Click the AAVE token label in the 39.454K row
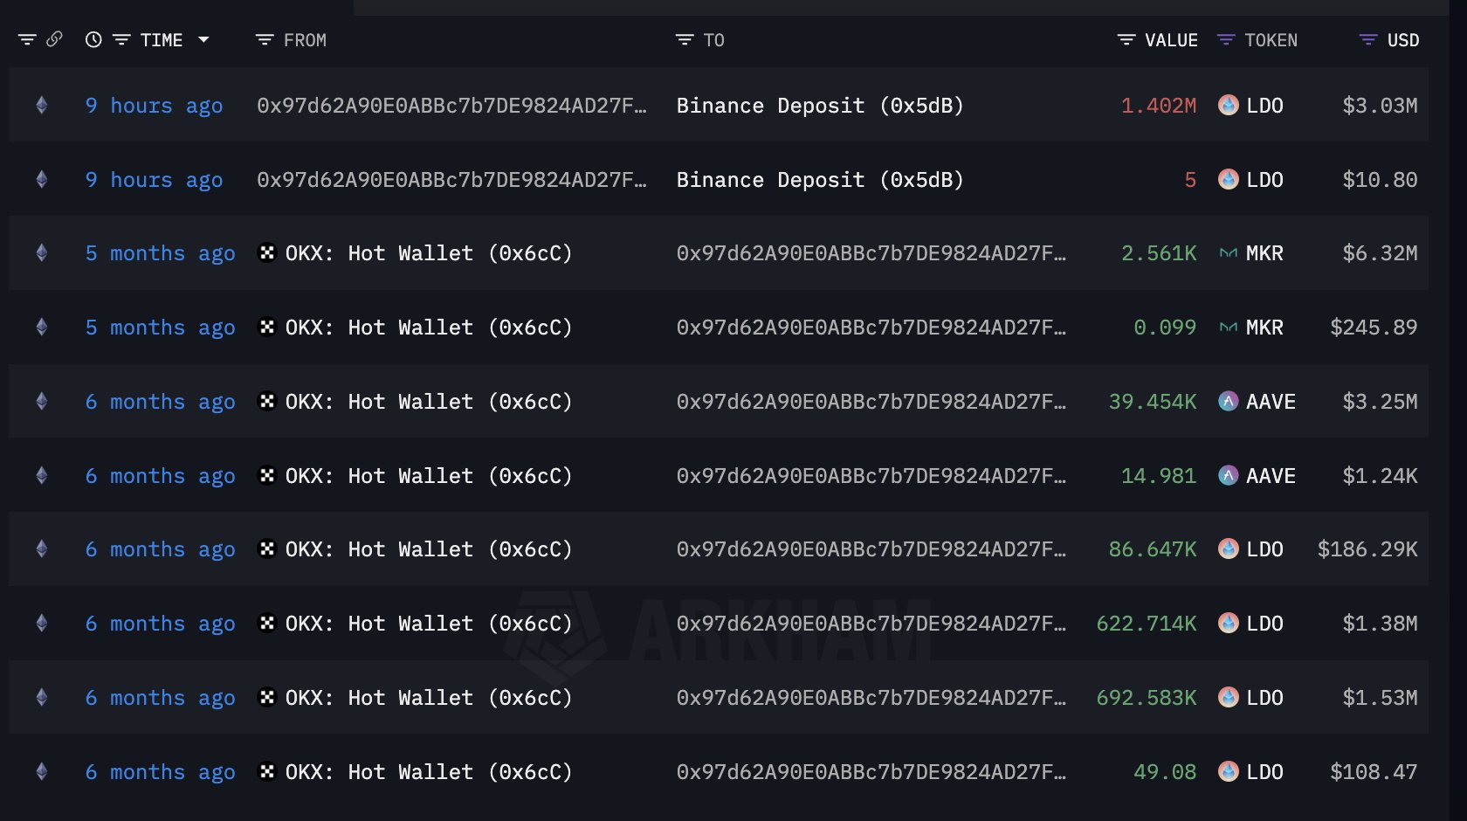The width and height of the screenshot is (1467, 821). pos(1271,402)
